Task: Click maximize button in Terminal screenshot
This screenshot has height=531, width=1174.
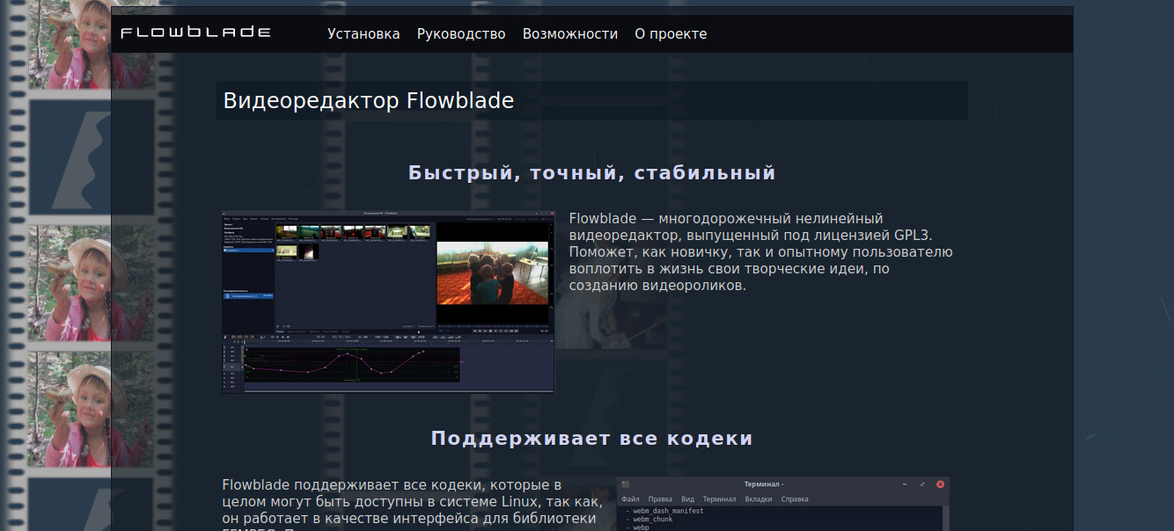Action: [922, 484]
